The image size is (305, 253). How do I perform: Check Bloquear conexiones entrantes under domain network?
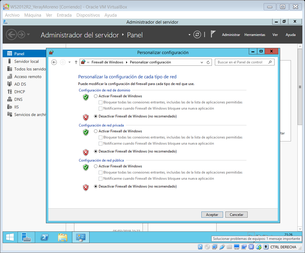(x=101, y=102)
